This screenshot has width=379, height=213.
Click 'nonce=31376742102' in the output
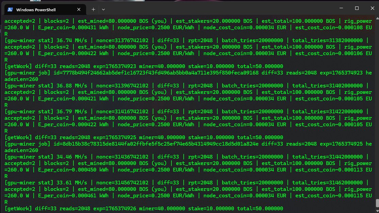(122, 40)
